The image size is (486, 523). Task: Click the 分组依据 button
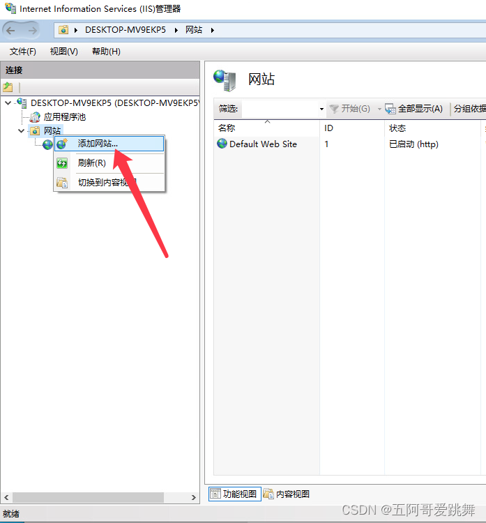(x=470, y=109)
